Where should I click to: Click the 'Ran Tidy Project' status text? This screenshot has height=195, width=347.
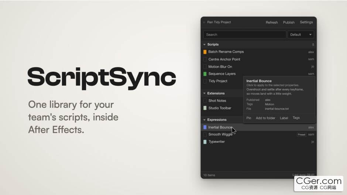pyautogui.click(x=219, y=22)
